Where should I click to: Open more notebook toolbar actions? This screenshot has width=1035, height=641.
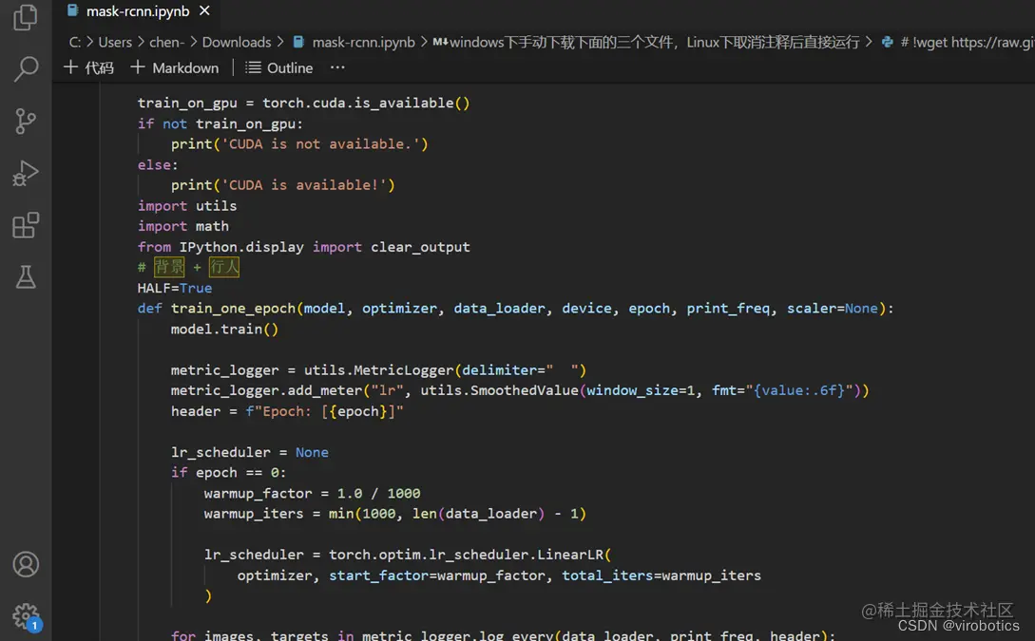(337, 67)
